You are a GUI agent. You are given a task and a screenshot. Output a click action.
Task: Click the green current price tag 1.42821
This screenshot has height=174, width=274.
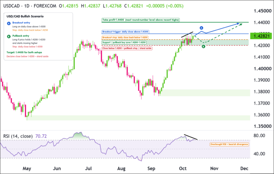pyautogui.click(x=261, y=36)
